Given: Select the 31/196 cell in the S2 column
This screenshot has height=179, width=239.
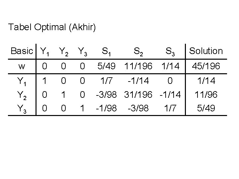Looking at the screenshot, I should (x=139, y=95).
